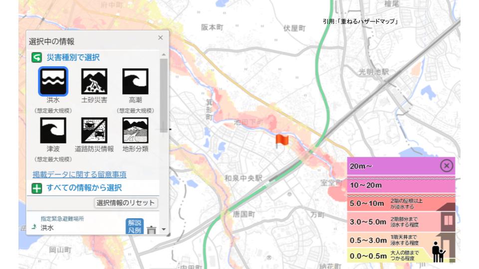Close the flood depth legend
Screen dimensions: 479x269
coord(446,166)
